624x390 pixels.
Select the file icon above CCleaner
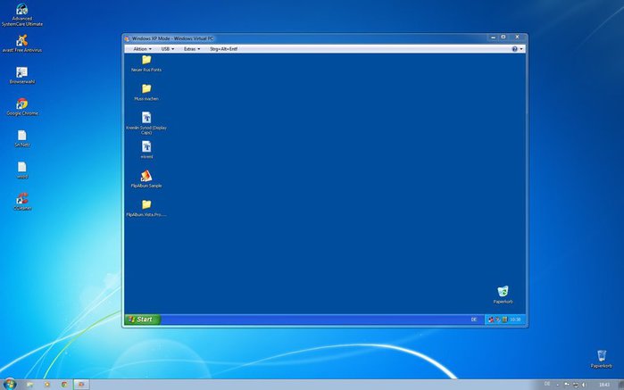(22, 170)
